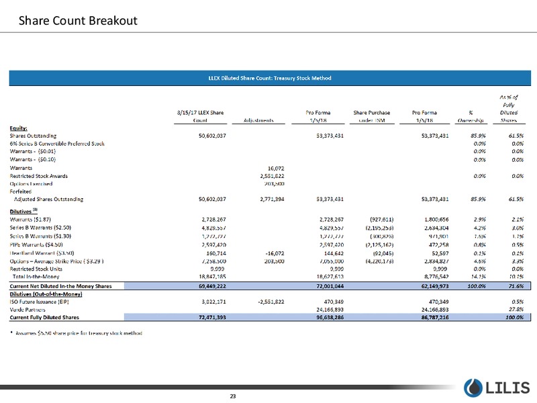Screen dimensions: 537x403
Task: Click the "% Ownership" column header
Action: point(471,116)
